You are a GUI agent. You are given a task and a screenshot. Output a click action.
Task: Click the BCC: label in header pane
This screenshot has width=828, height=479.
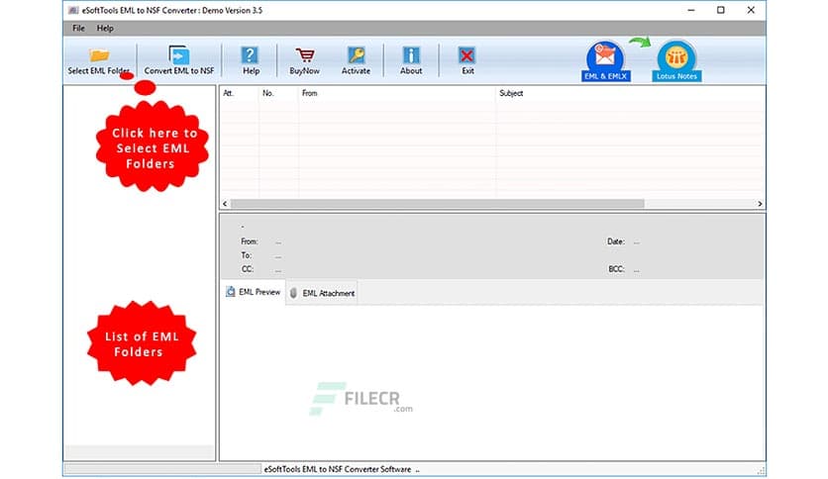(x=616, y=269)
